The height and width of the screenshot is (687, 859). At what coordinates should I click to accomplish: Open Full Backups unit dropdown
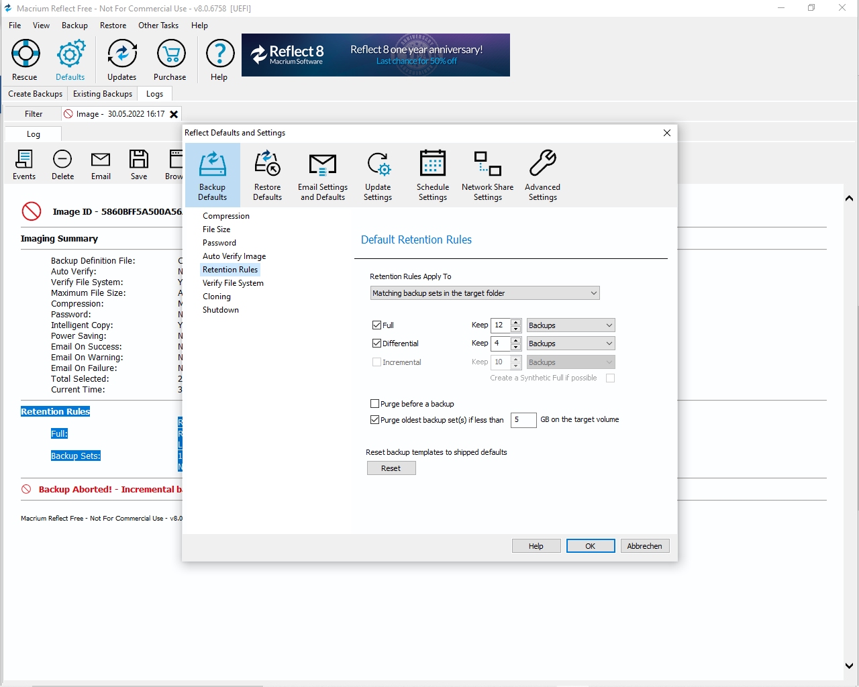click(x=570, y=325)
